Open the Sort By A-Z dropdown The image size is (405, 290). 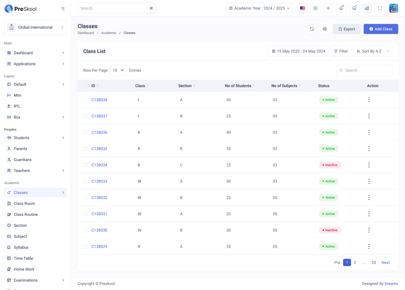373,51
